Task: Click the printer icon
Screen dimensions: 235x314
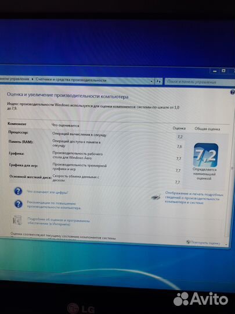Action: (156, 197)
